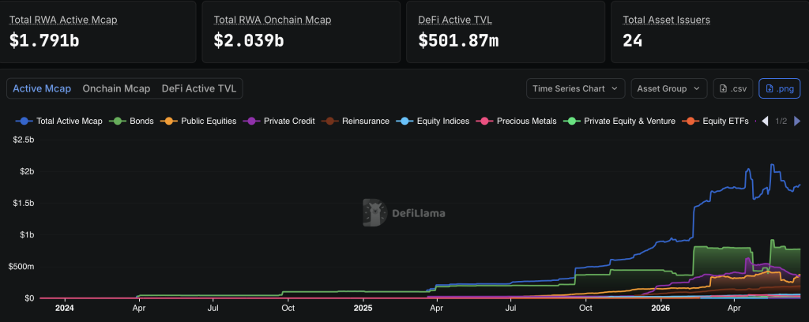Click the 1/2 legend page indicator
Screen dimensions: 809x322
(x=781, y=121)
